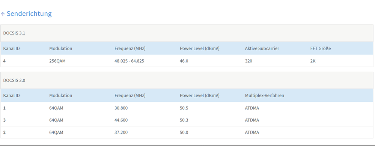Image resolution: width=375 pixels, height=146 pixels.
Task: Click the Senderichtung heading
Action: coord(29,14)
